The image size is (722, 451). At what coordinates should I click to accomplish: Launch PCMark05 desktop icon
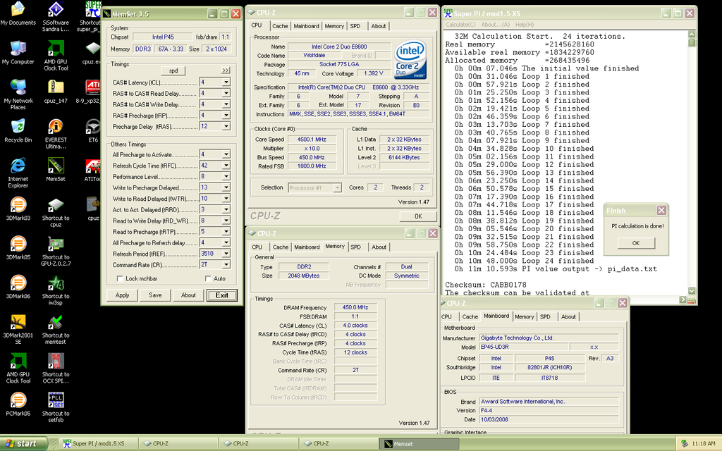point(18,404)
